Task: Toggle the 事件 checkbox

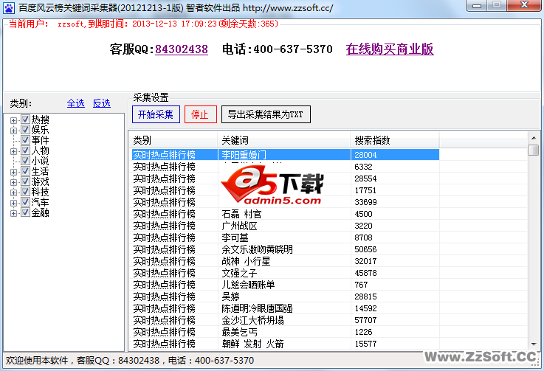Action: pyautogui.click(x=25, y=140)
